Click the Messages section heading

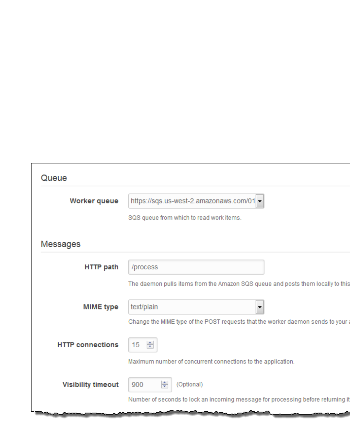(61, 244)
